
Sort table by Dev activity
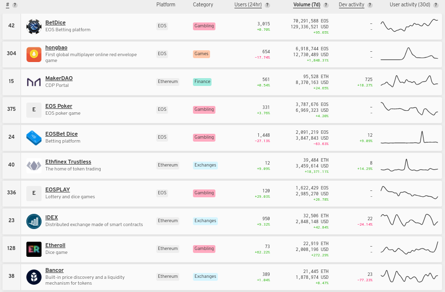[351, 5]
